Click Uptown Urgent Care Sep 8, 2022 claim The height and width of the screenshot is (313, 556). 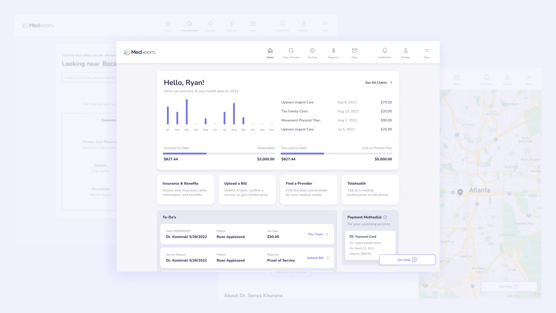337,102
